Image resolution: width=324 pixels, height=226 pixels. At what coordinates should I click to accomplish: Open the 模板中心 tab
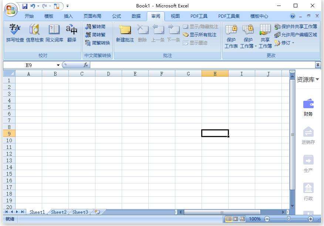pyautogui.click(x=259, y=16)
